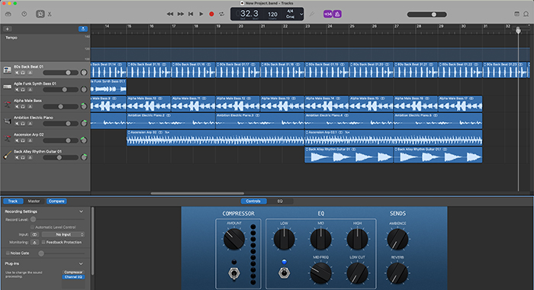Open Quick Help button in toolbar
534x290 pixels.
(24, 14)
